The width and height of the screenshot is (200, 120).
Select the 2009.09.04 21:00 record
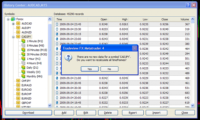(x=123, y=78)
